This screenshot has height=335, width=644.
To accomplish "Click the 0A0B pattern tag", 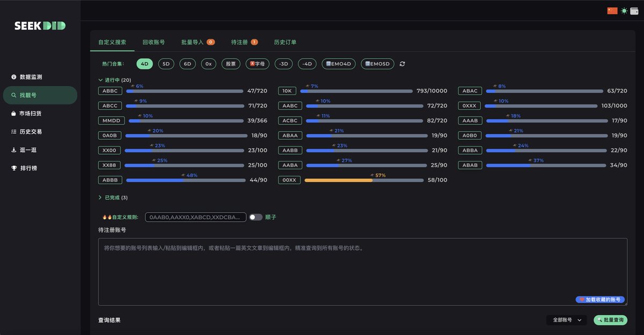I will pyautogui.click(x=109, y=136).
